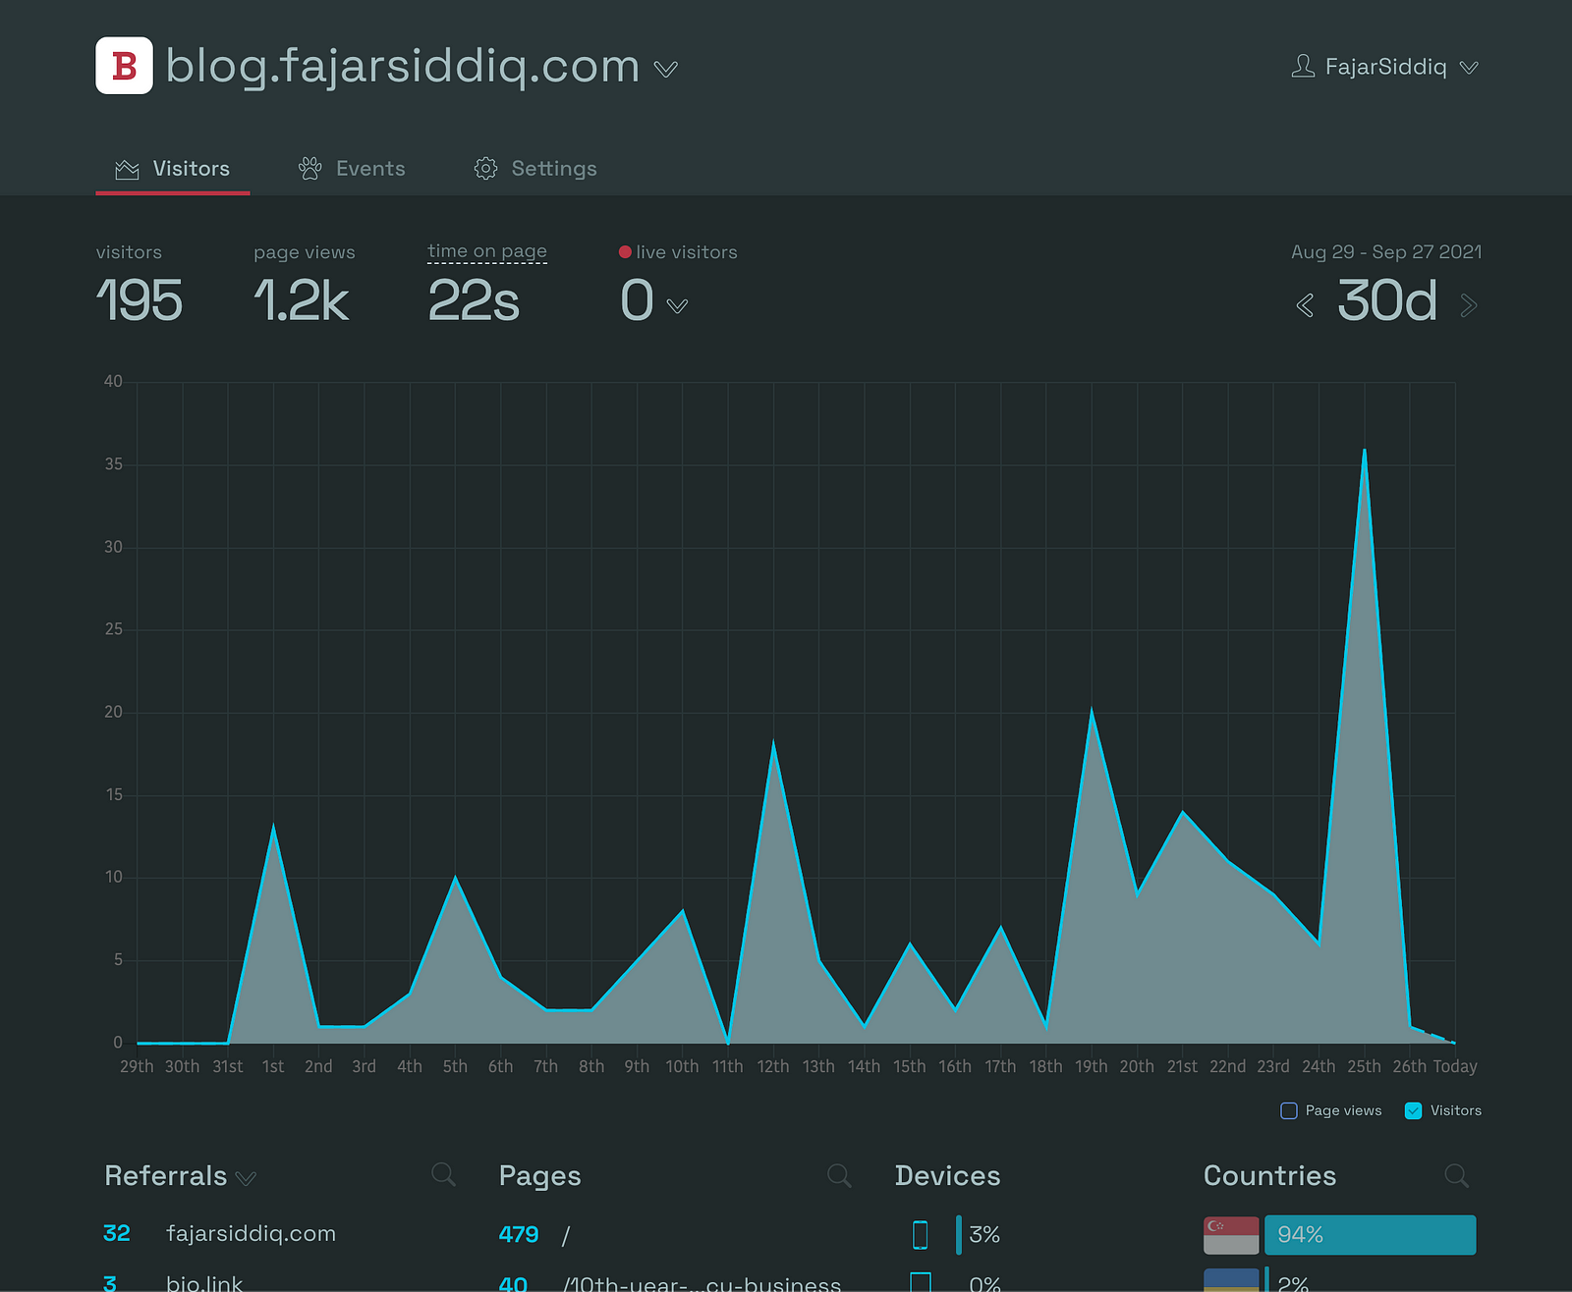
Task: Switch to the Events tab
Action: [x=352, y=169]
